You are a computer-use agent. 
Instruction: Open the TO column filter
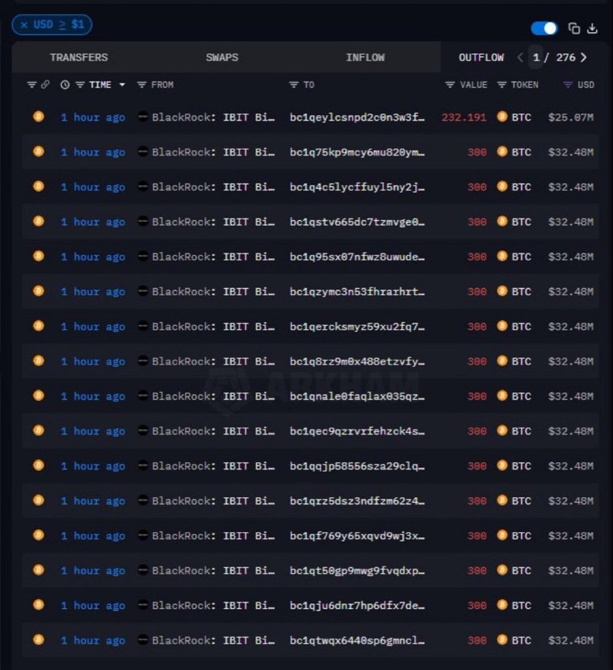pyautogui.click(x=294, y=84)
